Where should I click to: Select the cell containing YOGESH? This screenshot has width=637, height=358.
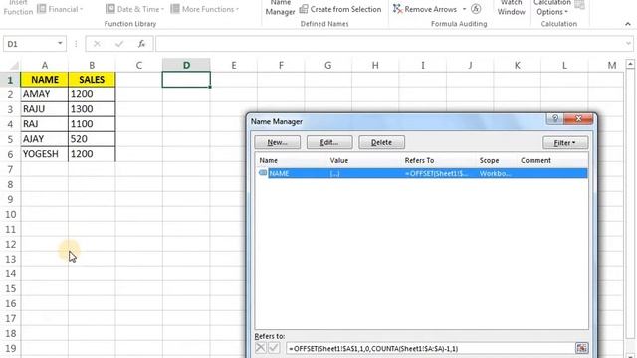point(44,154)
